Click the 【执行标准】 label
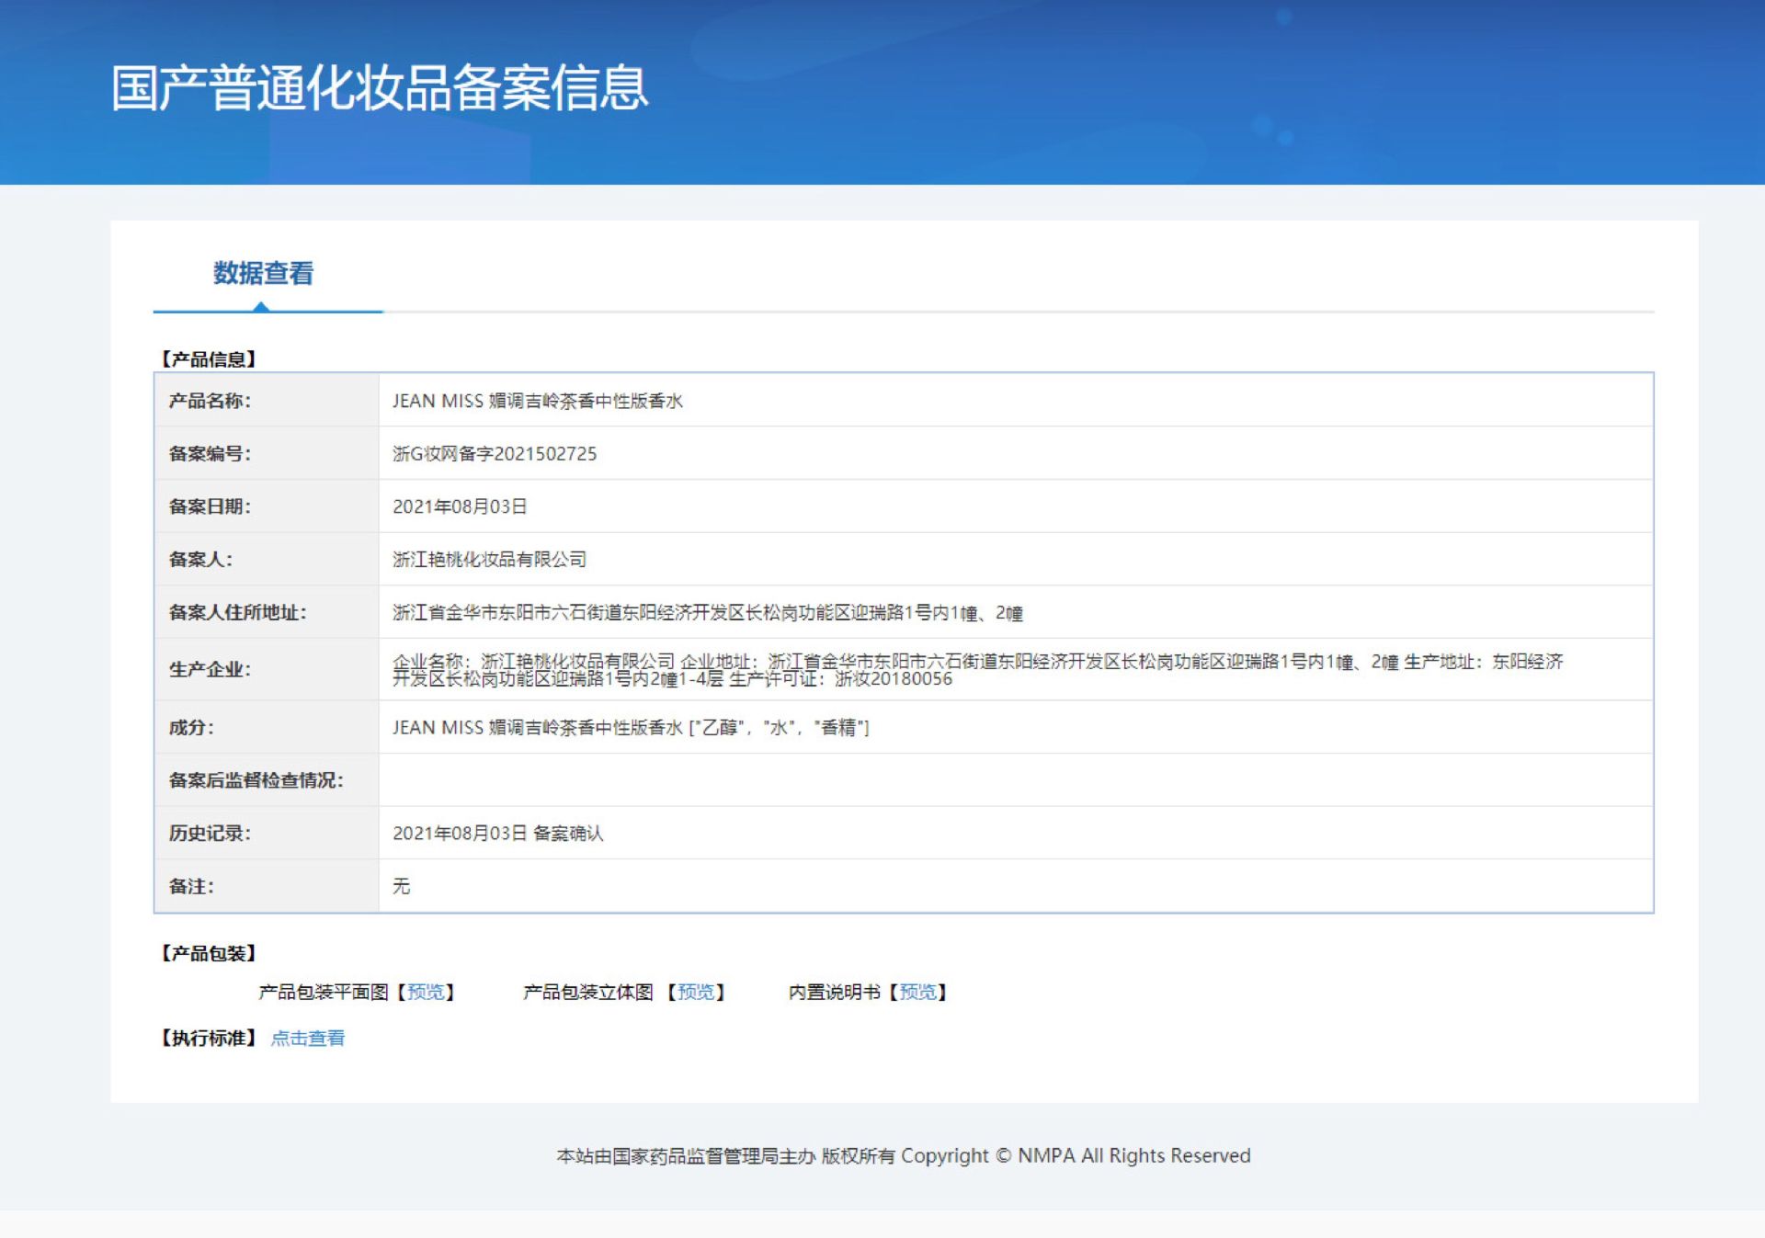This screenshot has height=1238, width=1765. click(x=209, y=1038)
